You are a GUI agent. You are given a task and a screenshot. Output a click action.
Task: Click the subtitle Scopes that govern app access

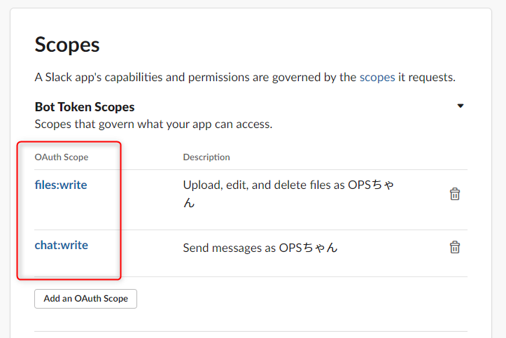(153, 124)
